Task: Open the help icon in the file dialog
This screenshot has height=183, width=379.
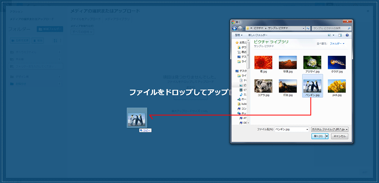Action: [347, 35]
